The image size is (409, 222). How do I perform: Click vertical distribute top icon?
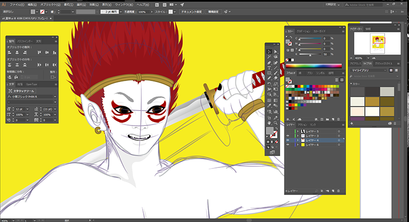(9, 65)
